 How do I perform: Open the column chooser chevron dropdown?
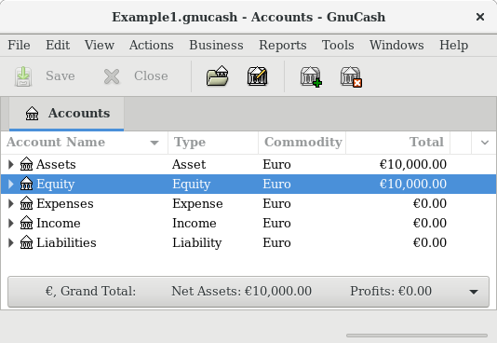pyautogui.click(x=484, y=143)
